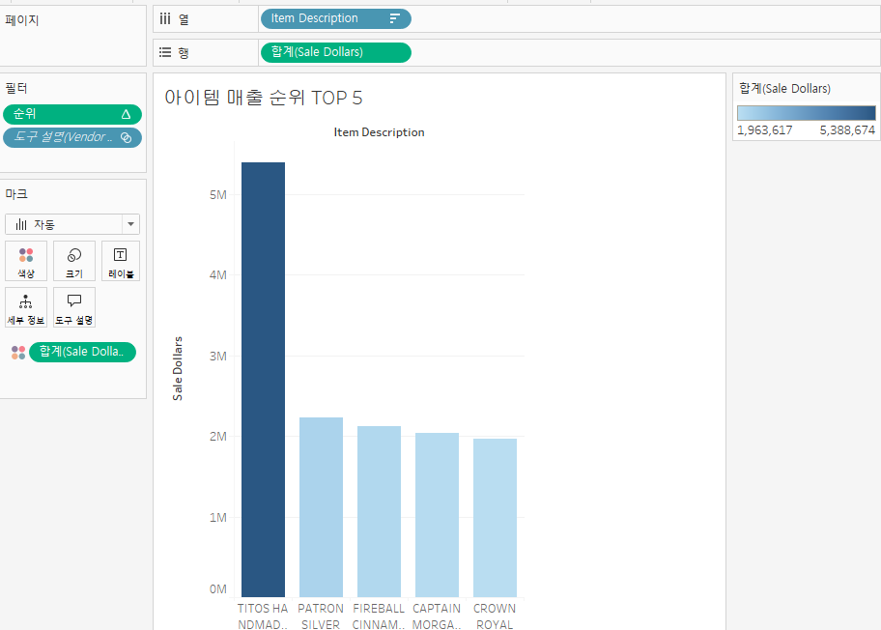
Task: Open the mark type 자동 dropdown
Action: pyautogui.click(x=71, y=224)
